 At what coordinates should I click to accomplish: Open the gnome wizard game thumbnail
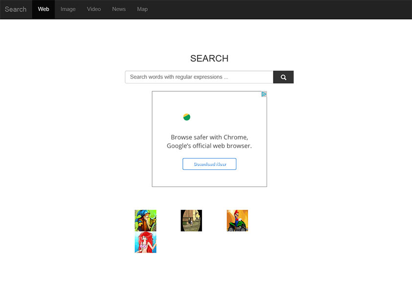(x=145, y=221)
